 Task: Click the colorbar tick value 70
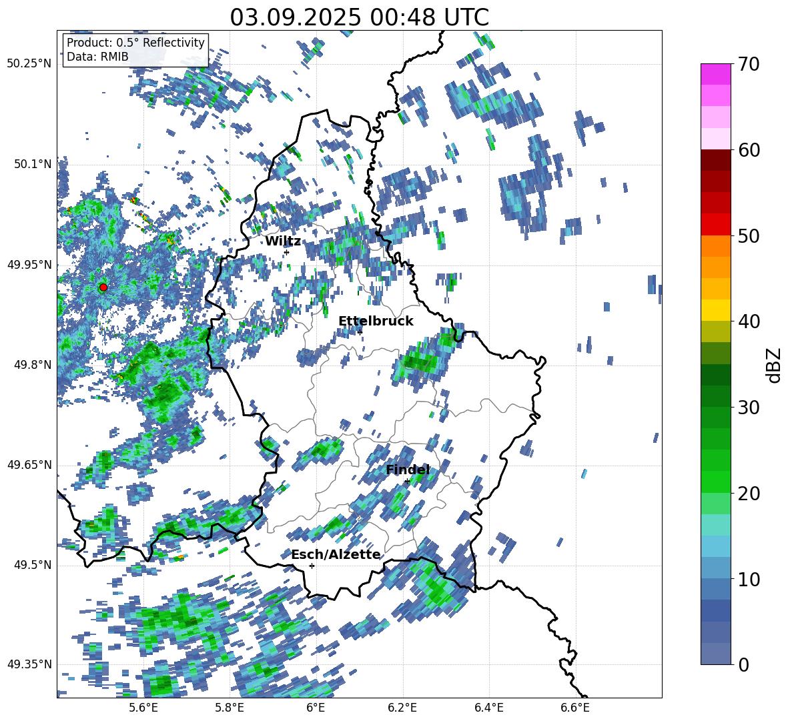pyautogui.click(x=749, y=64)
